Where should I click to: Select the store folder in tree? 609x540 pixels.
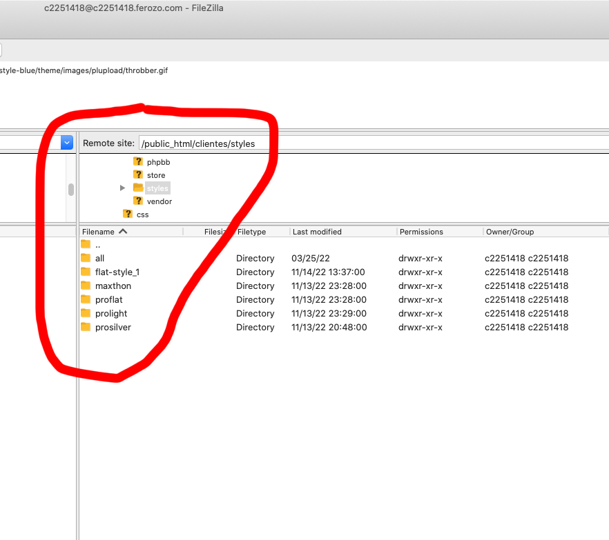pyautogui.click(x=155, y=175)
